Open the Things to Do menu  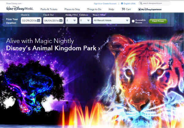click(94, 9)
